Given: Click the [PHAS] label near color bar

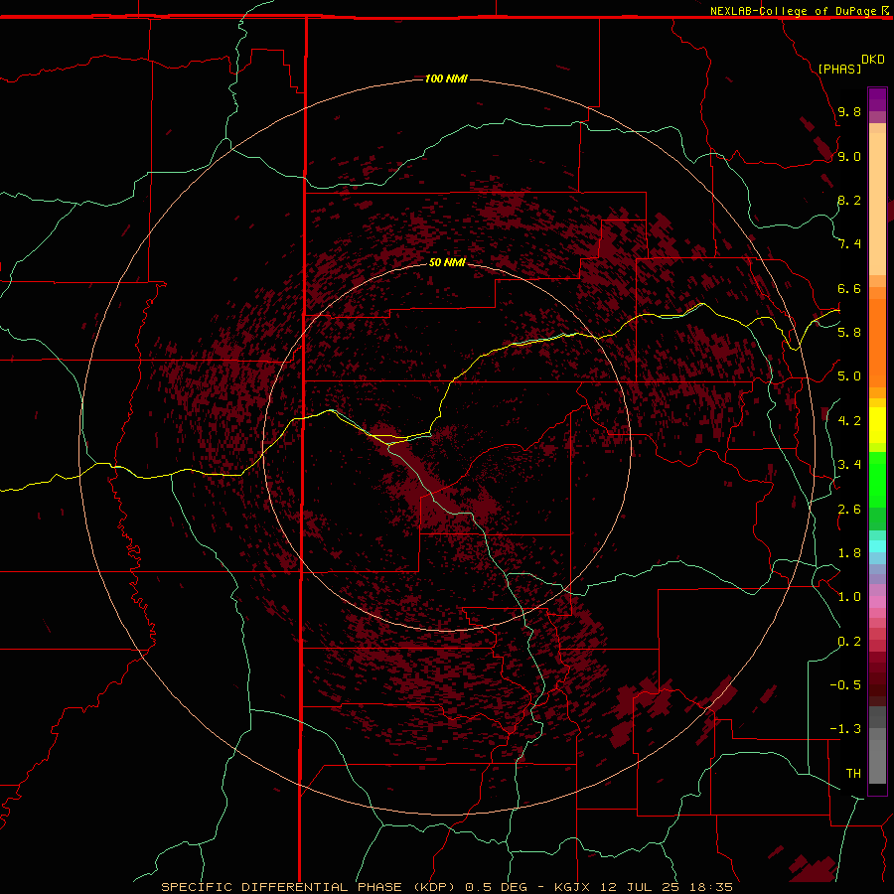Looking at the screenshot, I should click(x=839, y=69).
